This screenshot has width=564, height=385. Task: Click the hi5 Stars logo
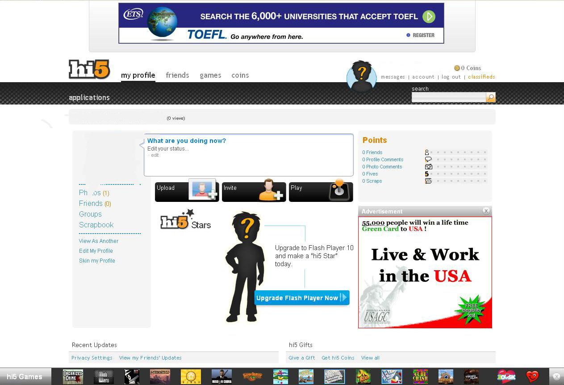(x=185, y=220)
